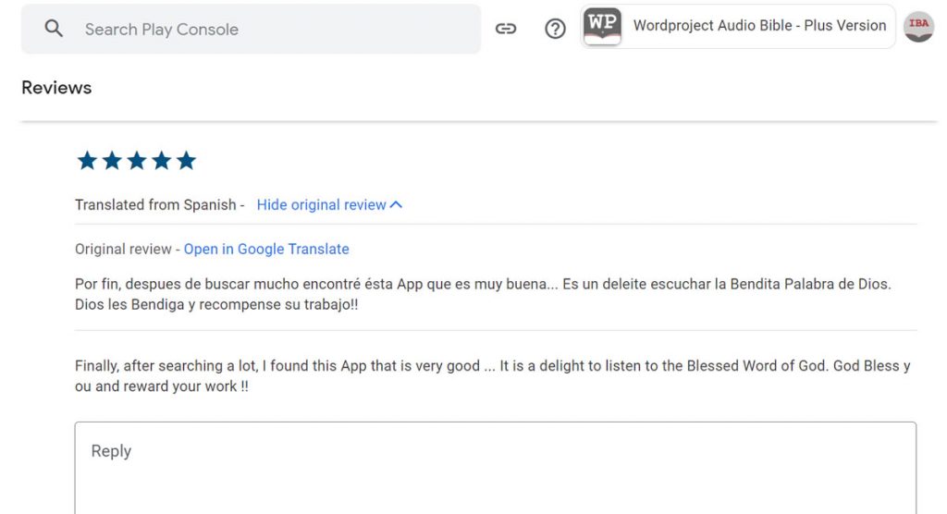Click the third rating star
The width and height of the screenshot is (947, 514).
click(x=137, y=161)
